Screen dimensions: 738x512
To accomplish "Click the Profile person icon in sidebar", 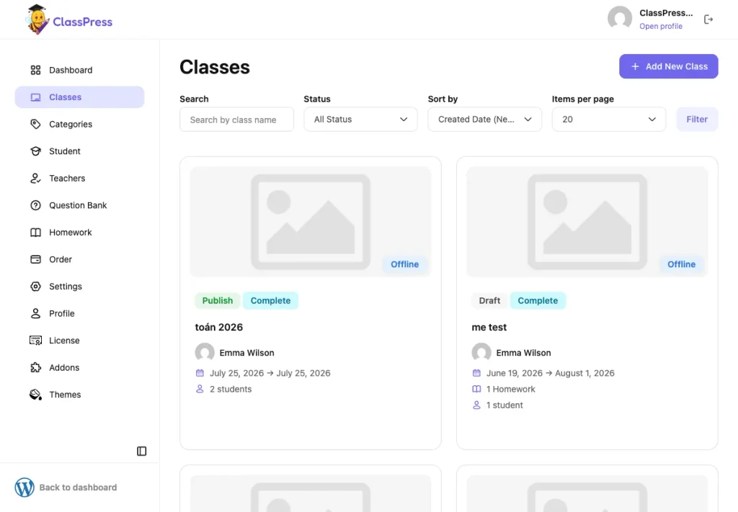I will pos(35,313).
